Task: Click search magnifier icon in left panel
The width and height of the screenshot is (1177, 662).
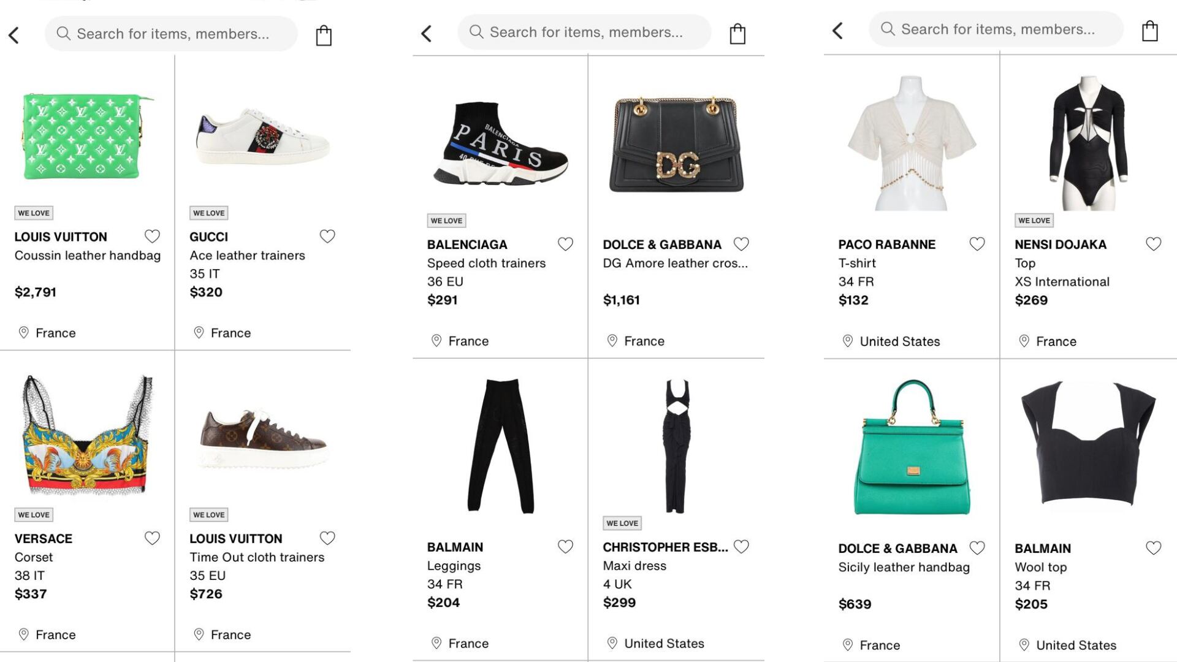Action: tap(63, 33)
